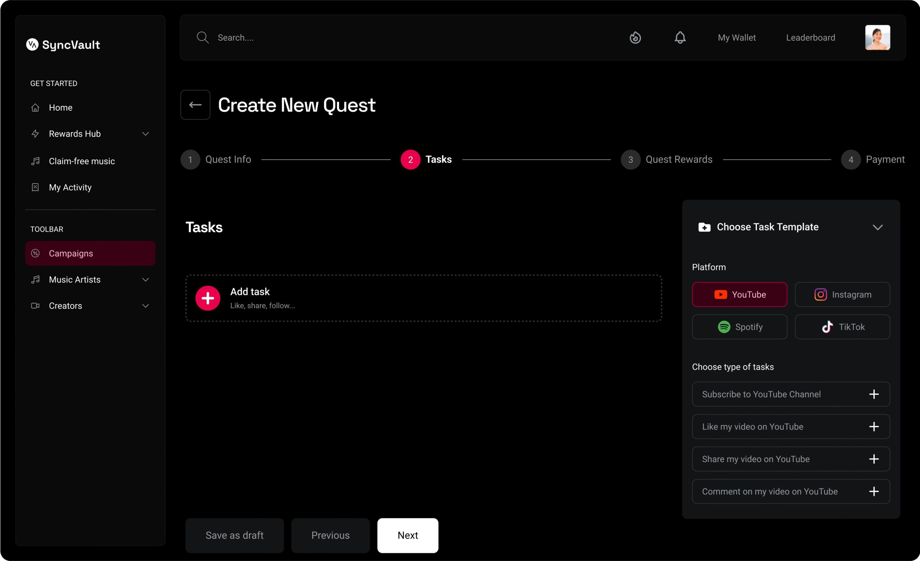The height and width of the screenshot is (561, 920).
Task: Add Subscribe to YouTube Channel task with plus
Action: click(874, 394)
